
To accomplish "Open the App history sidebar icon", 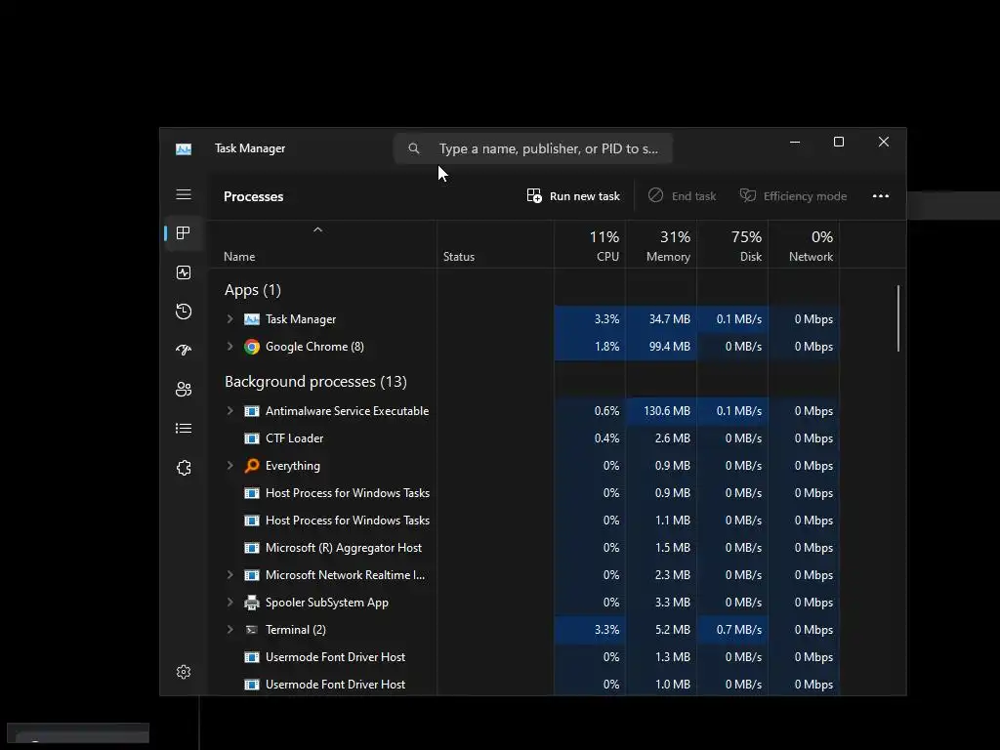I will [x=184, y=312].
